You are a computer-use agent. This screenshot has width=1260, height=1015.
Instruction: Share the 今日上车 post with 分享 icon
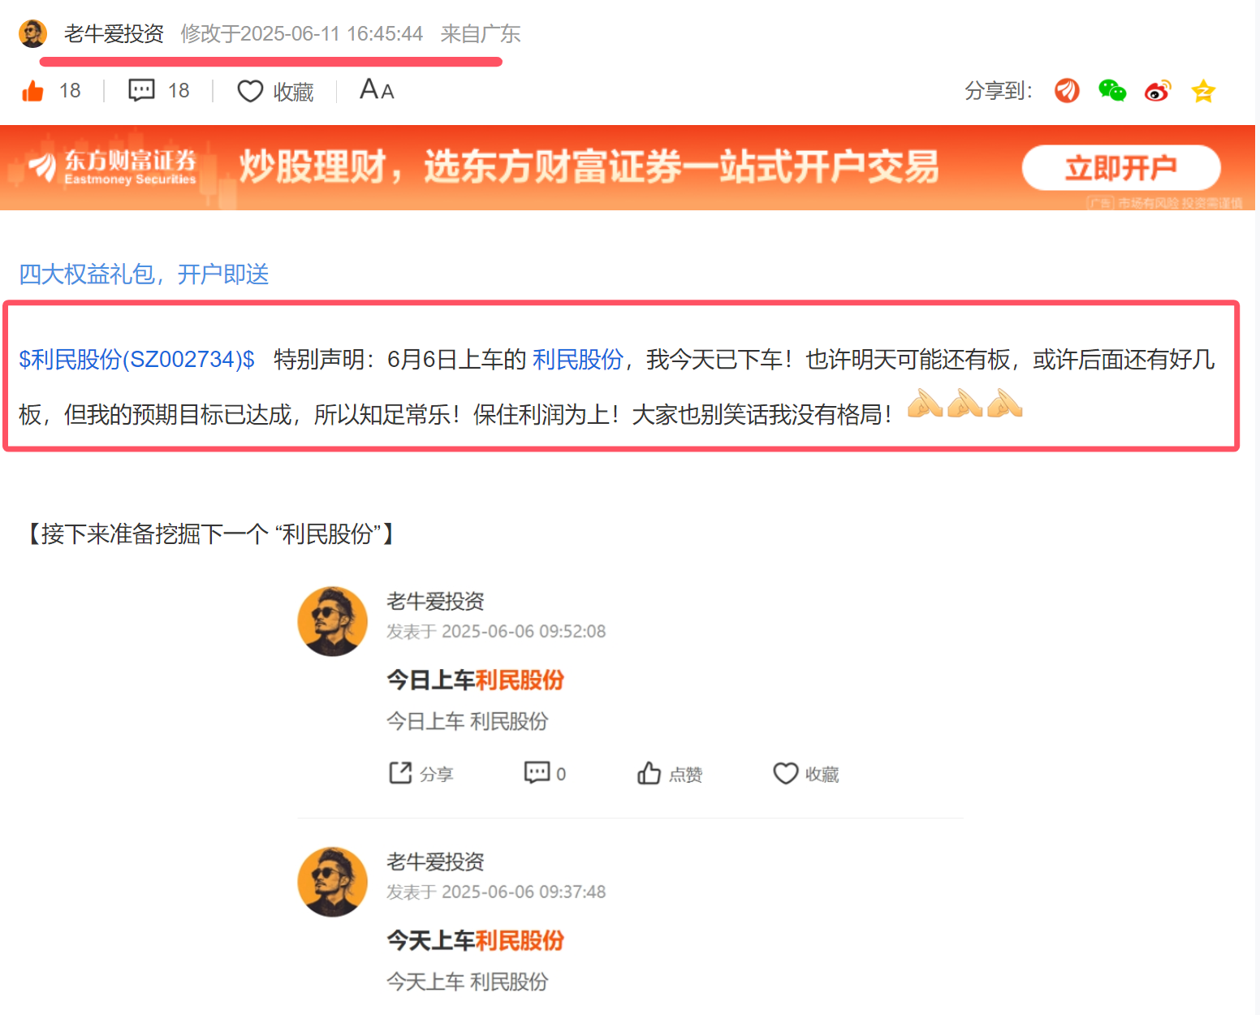[x=421, y=774]
